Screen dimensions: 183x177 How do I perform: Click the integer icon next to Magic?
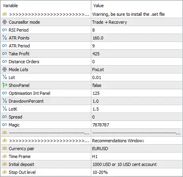coord(4,125)
